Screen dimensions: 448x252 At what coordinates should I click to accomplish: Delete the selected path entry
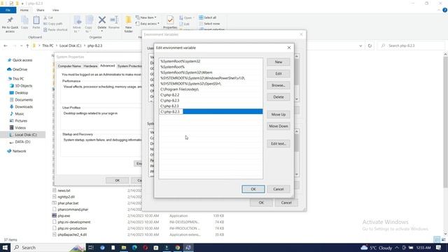tap(279, 97)
